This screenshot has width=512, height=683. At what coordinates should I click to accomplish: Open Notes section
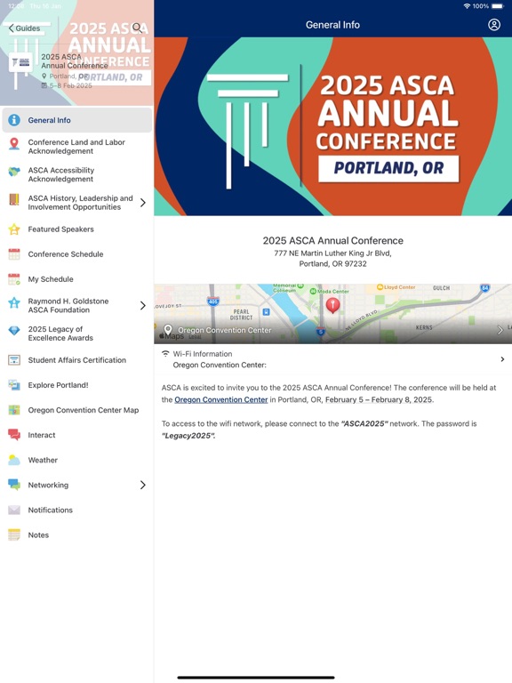pos(77,534)
